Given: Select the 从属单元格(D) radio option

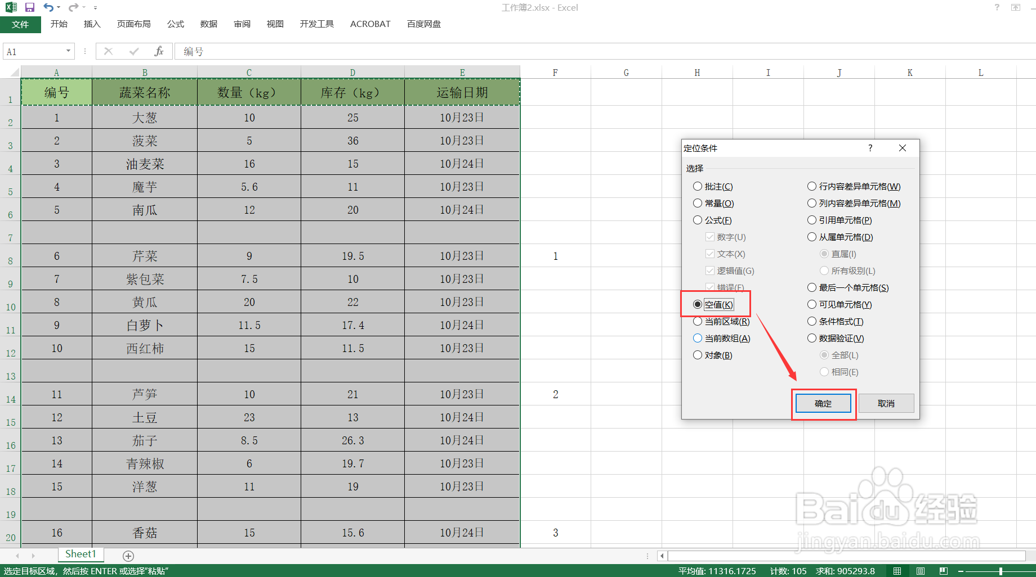Looking at the screenshot, I should [841, 237].
